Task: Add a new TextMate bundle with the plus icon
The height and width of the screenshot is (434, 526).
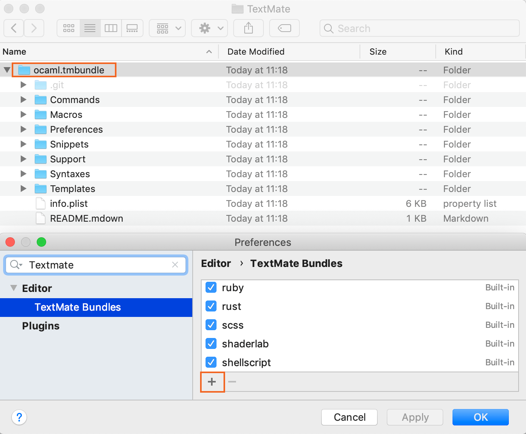Action: [212, 382]
